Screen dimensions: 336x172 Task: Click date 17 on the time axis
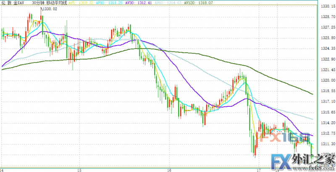click(259, 170)
